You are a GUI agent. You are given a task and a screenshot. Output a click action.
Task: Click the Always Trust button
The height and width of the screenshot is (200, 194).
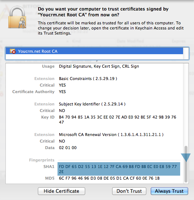169,191
